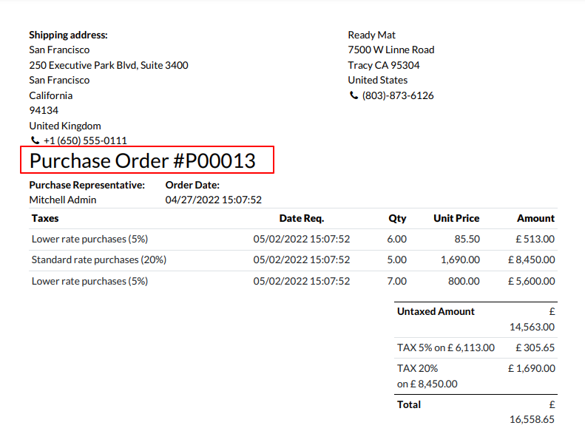The width and height of the screenshot is (585, 448).
Task: Click the 'Total' label
Action: point(409,404)
